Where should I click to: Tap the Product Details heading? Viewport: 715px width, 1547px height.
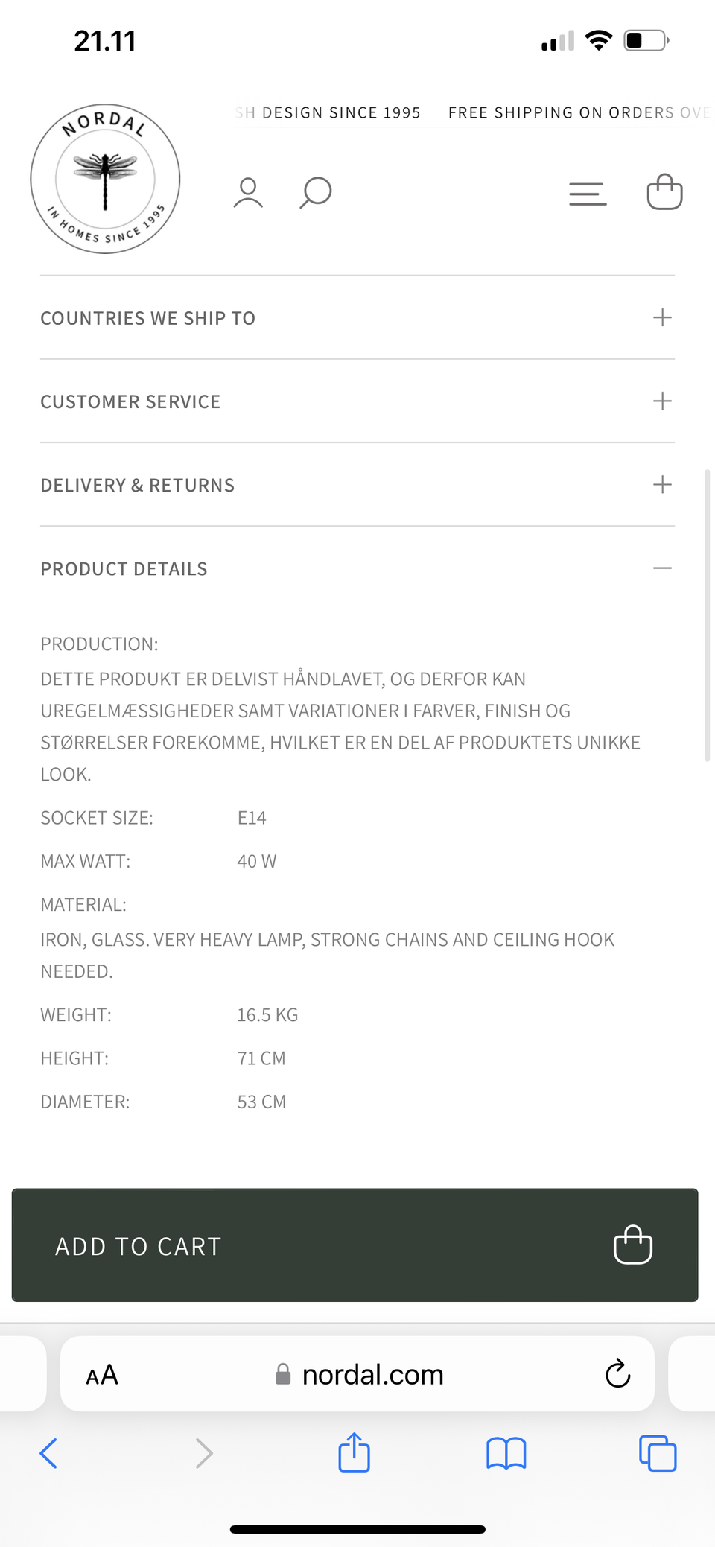pyautogui.click(x=124, y=569)
